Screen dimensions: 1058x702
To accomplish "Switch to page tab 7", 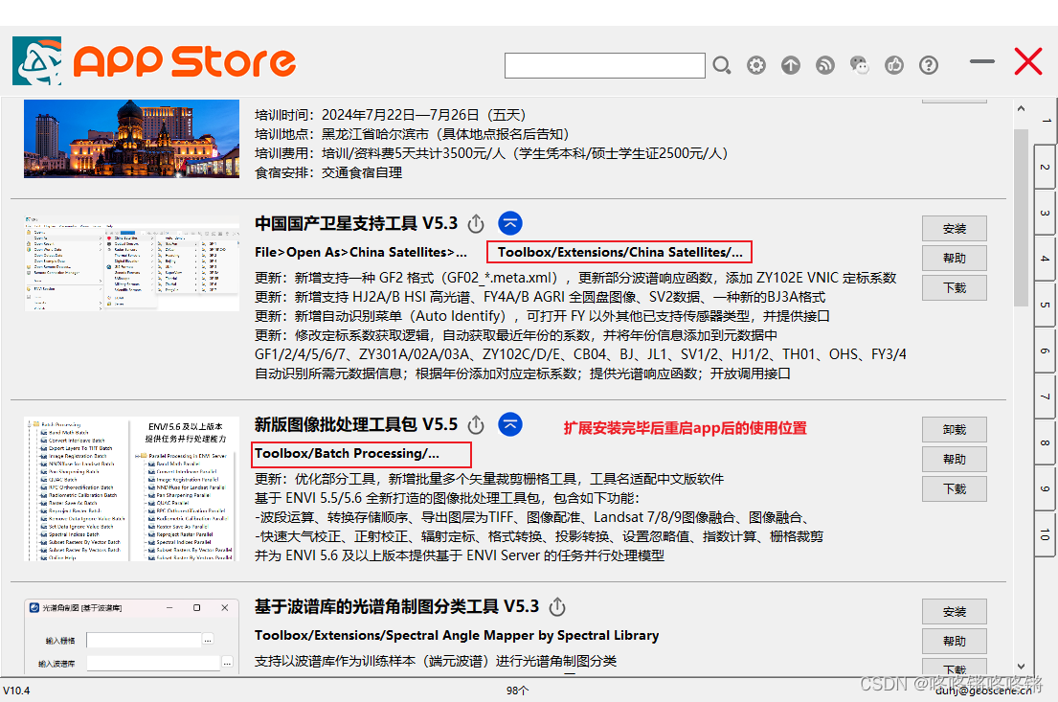I will tap(1046, 396).
